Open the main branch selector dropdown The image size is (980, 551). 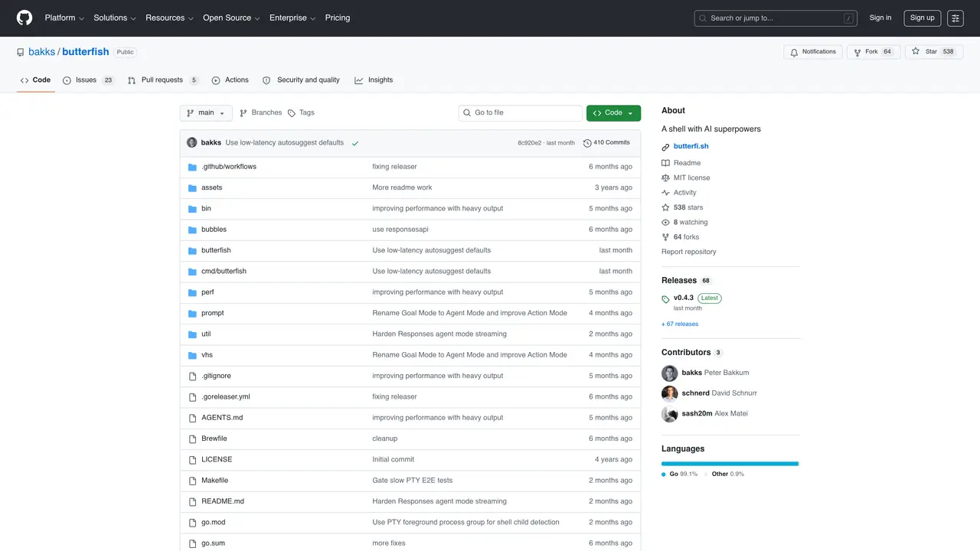click(206, 113)
